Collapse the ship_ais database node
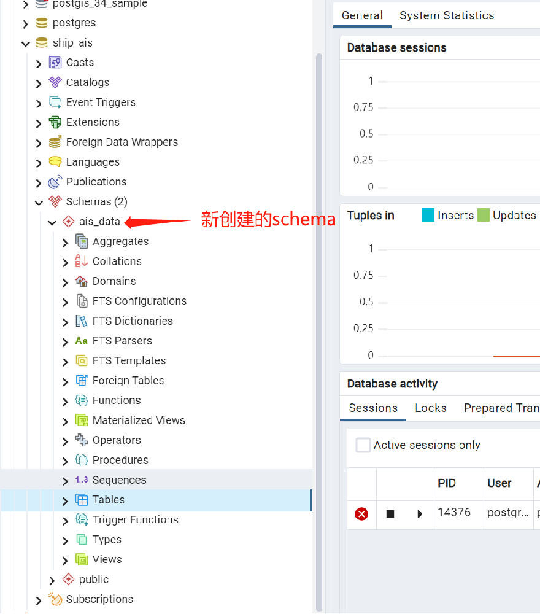This screenshot has width=540, height=614. [x=25, y=44]
